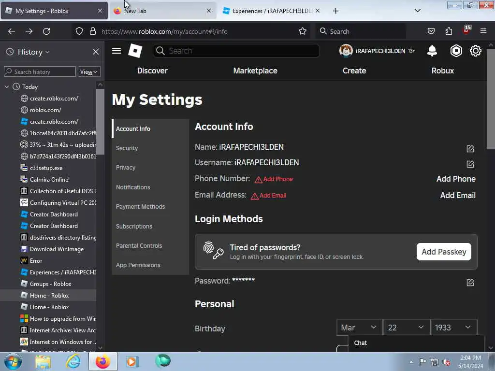Select the Privacy settings section

[150, 168]
